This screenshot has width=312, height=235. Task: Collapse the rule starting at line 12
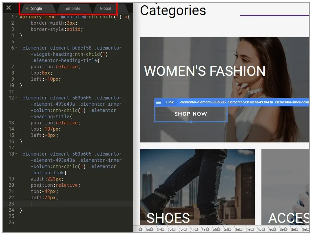(16, 98)
